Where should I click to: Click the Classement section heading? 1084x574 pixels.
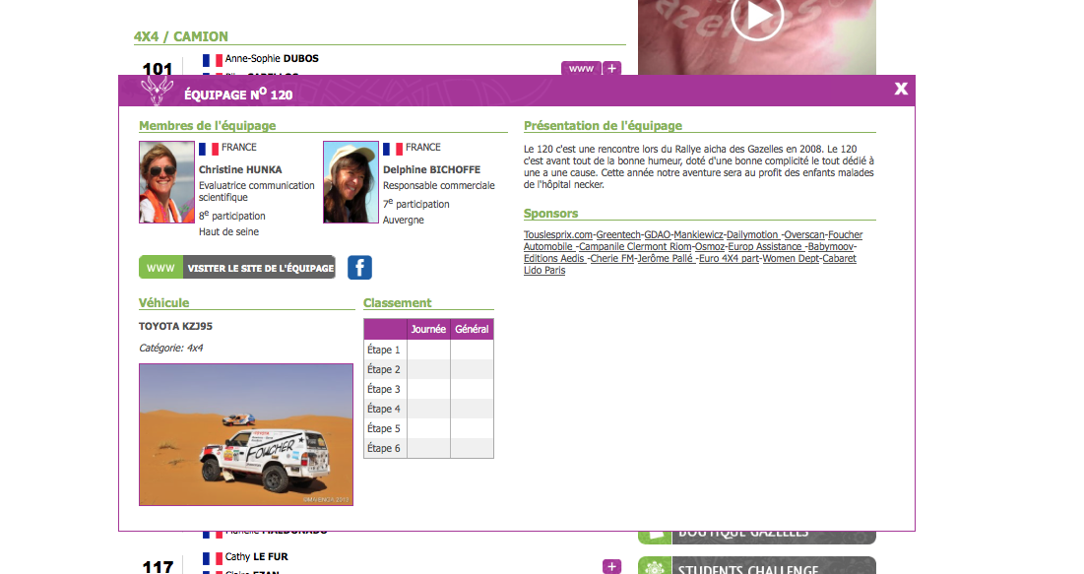click(x=398, y=303)
